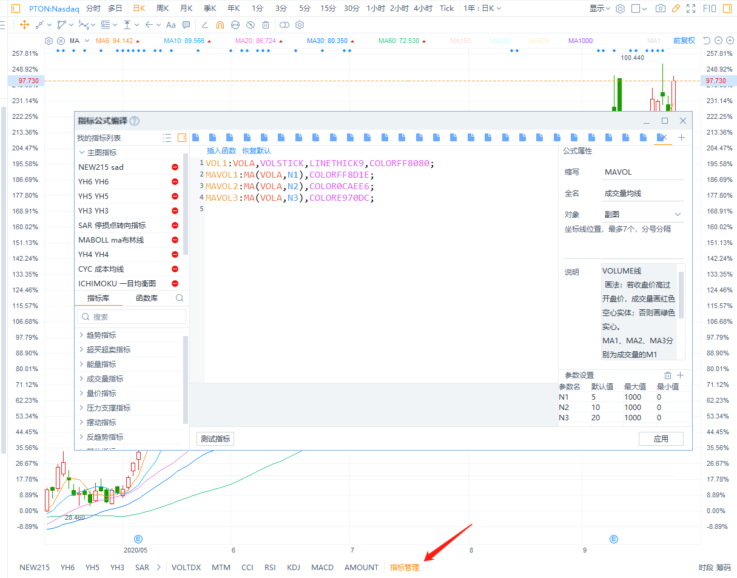Select the ICHIMOKU 一目均衡图 row
The width and height of the screenshot is (737, 578).
pos(129,283)
